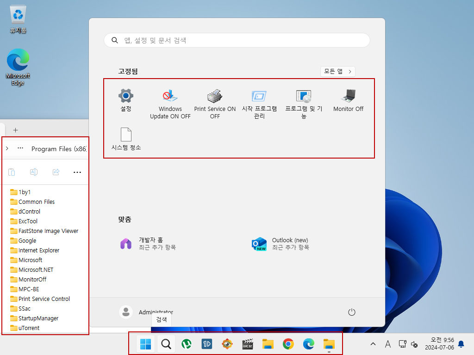Click the power button in Start menu
Viewport: 474px width, 355px height.
(352, 312)
